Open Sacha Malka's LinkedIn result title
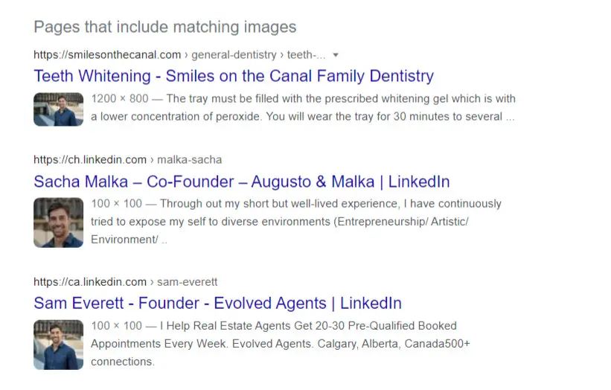This screenshot has width=611, height=390. 242,182
